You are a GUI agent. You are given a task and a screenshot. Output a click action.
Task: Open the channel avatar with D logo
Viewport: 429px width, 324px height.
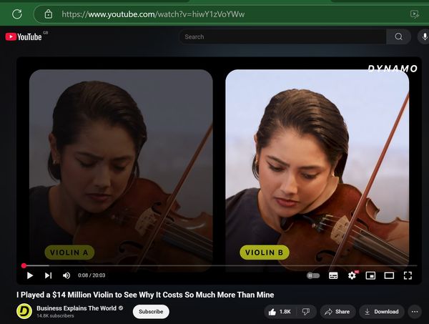pos(24,311)
